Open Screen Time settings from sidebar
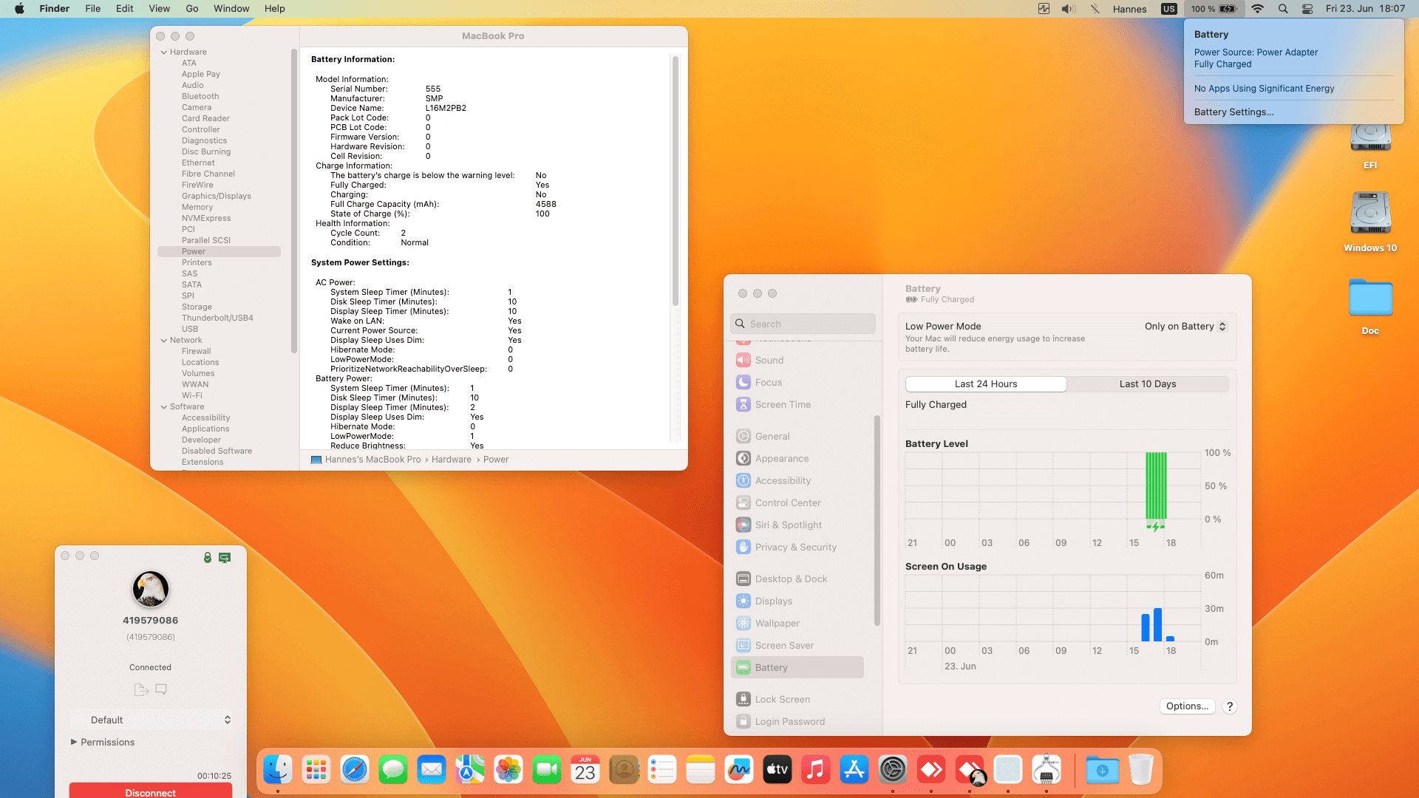 click(783, 404)
